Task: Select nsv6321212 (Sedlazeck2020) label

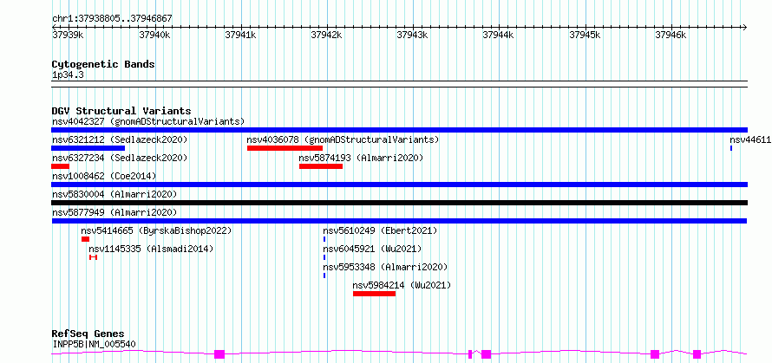Action: coord(120,139)
